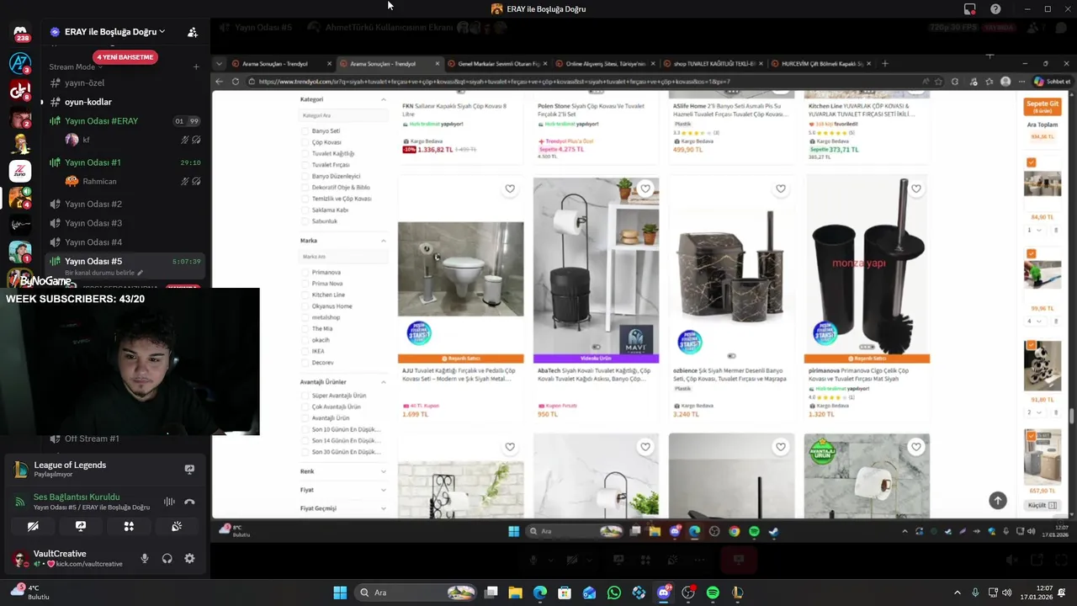Switch to Online Alışveriş Sitesi tab

click(x=606, y=64)
